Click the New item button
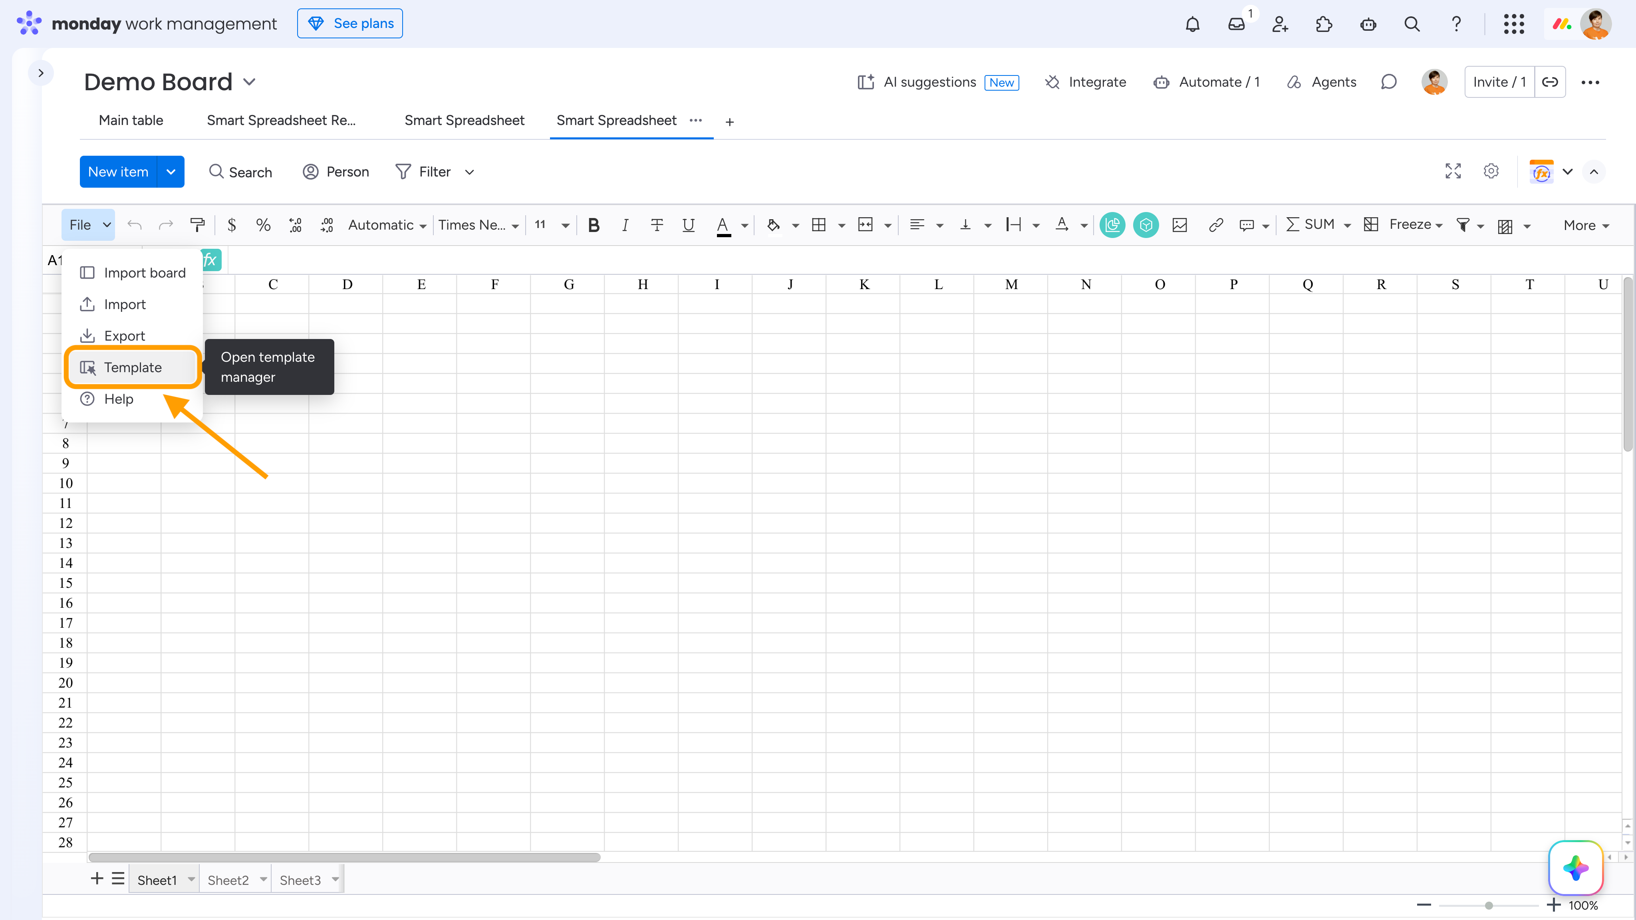The width and height of the screenshot is (1636, 920). click(118, 171)
